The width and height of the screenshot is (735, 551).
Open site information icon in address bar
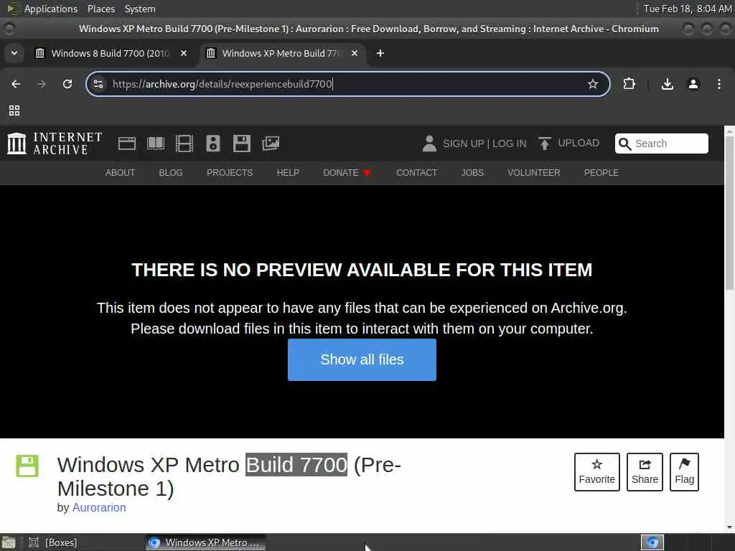98,84
